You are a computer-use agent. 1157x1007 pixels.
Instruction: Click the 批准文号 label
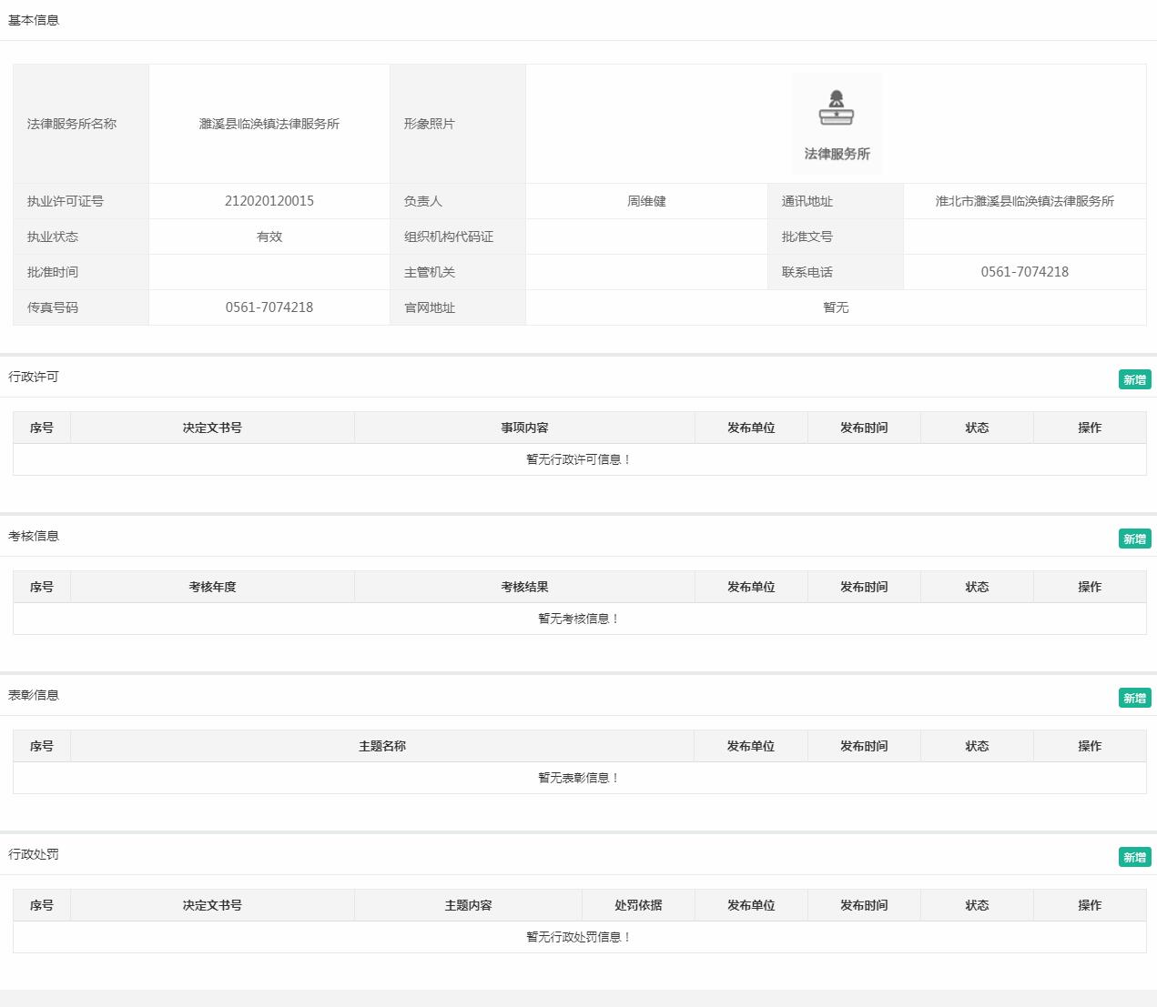coord(807,237)
